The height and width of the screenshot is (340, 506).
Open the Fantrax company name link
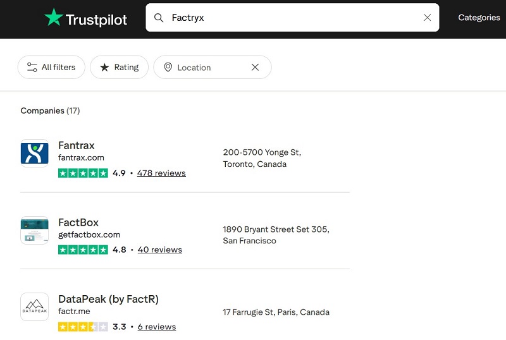point(77,145)
